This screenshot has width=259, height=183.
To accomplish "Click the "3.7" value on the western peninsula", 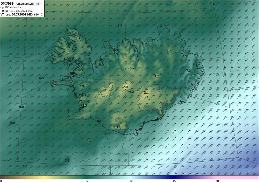I will coord(54,84).
